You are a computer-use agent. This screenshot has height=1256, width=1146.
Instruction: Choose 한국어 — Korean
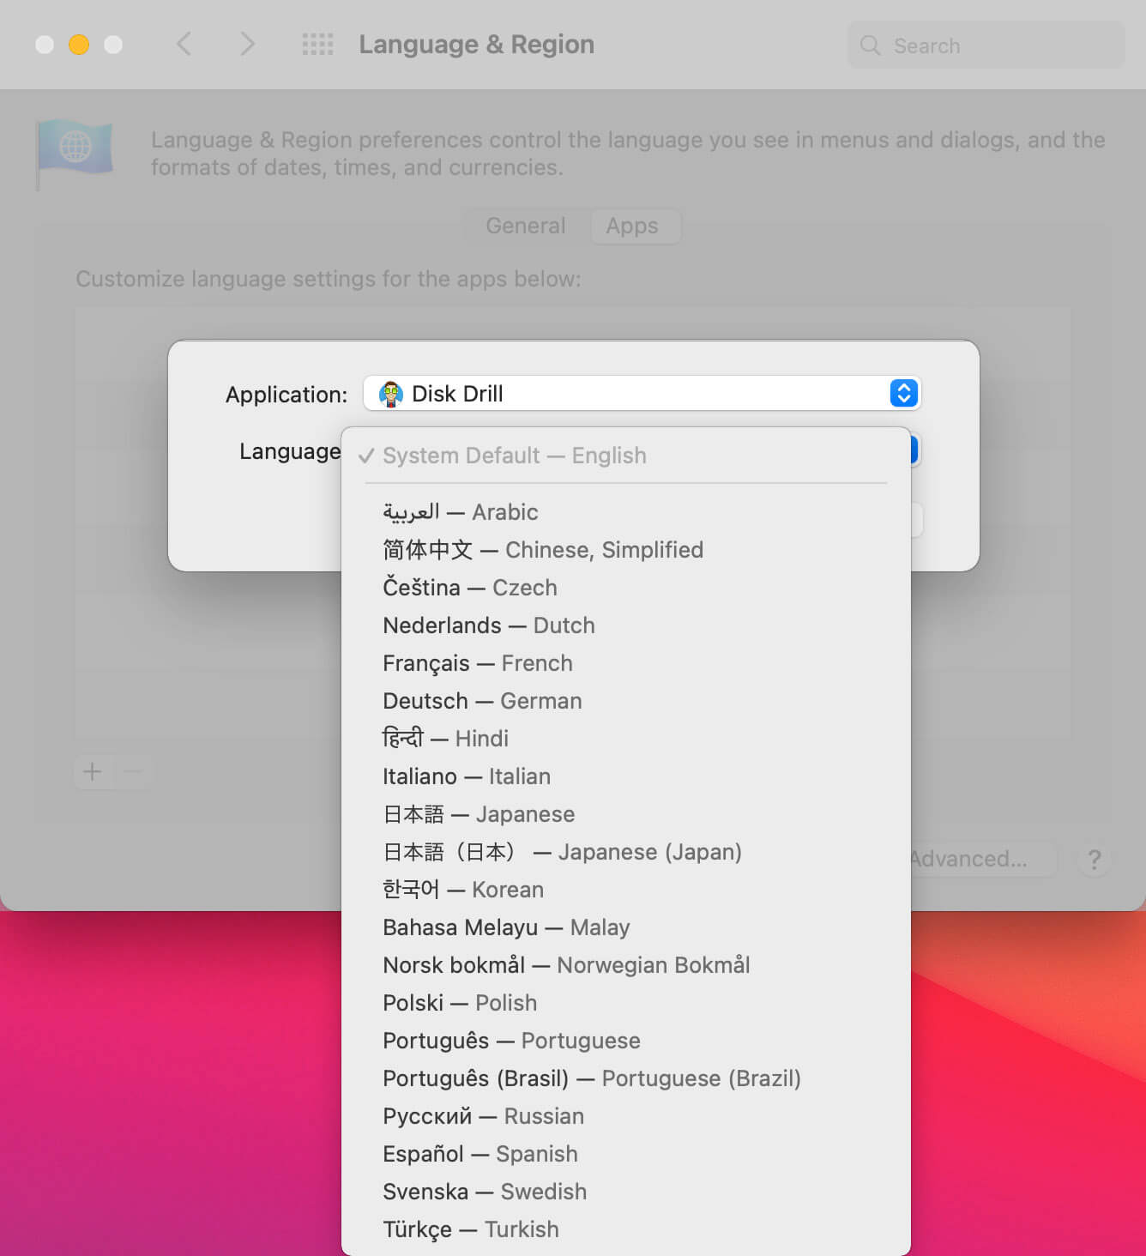click(626, 890)
